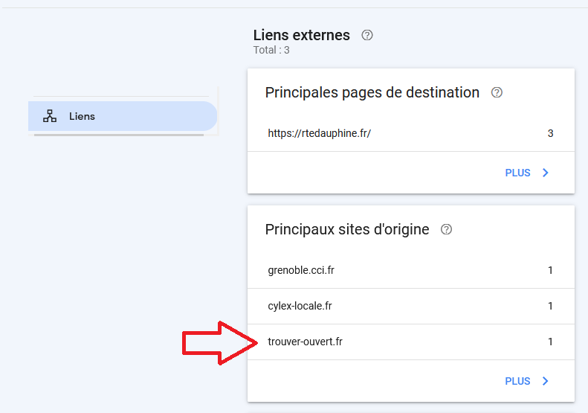
Task: Click the Principales pages de destination title
Action: pos(372,93)
